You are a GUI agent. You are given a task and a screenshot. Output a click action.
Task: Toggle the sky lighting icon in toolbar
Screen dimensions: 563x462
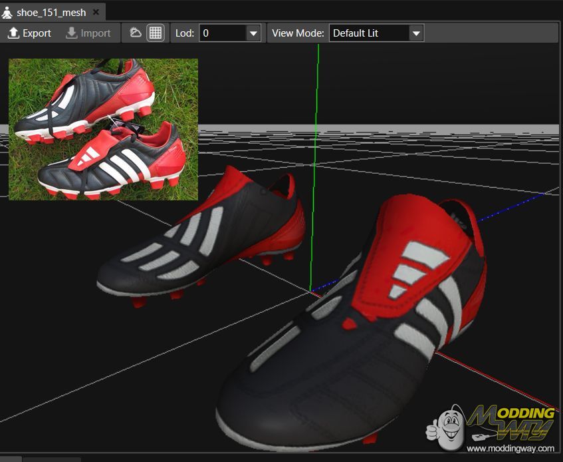click(x=136, y=33)
